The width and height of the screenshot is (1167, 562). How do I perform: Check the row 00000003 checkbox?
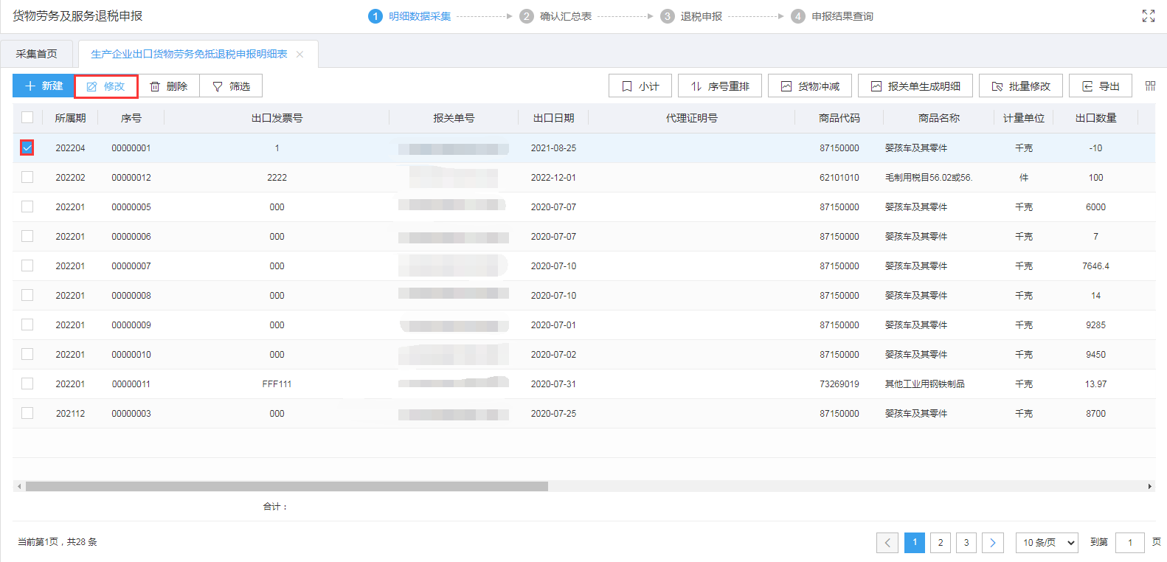[x=27, y=413]
